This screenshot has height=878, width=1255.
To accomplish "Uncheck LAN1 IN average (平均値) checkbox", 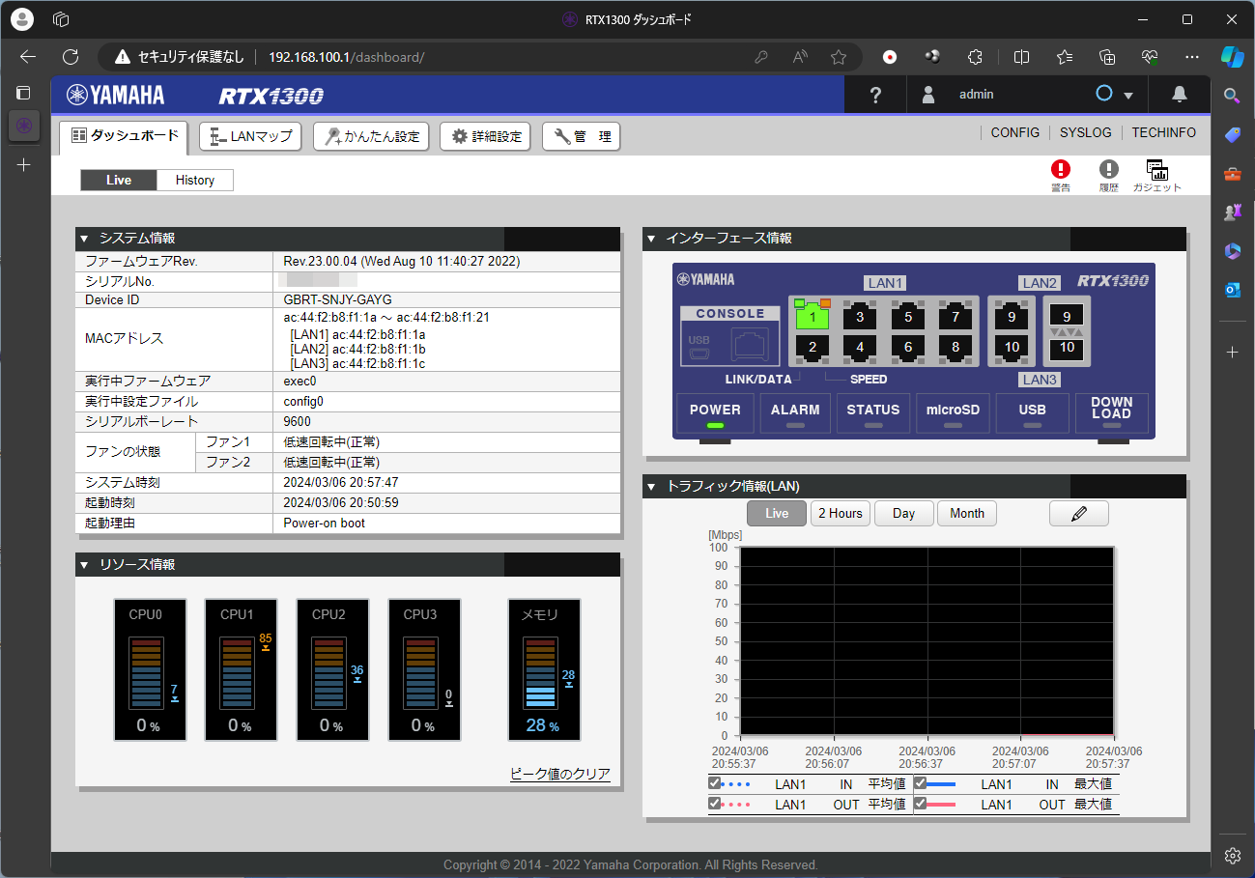I will 715,783.
